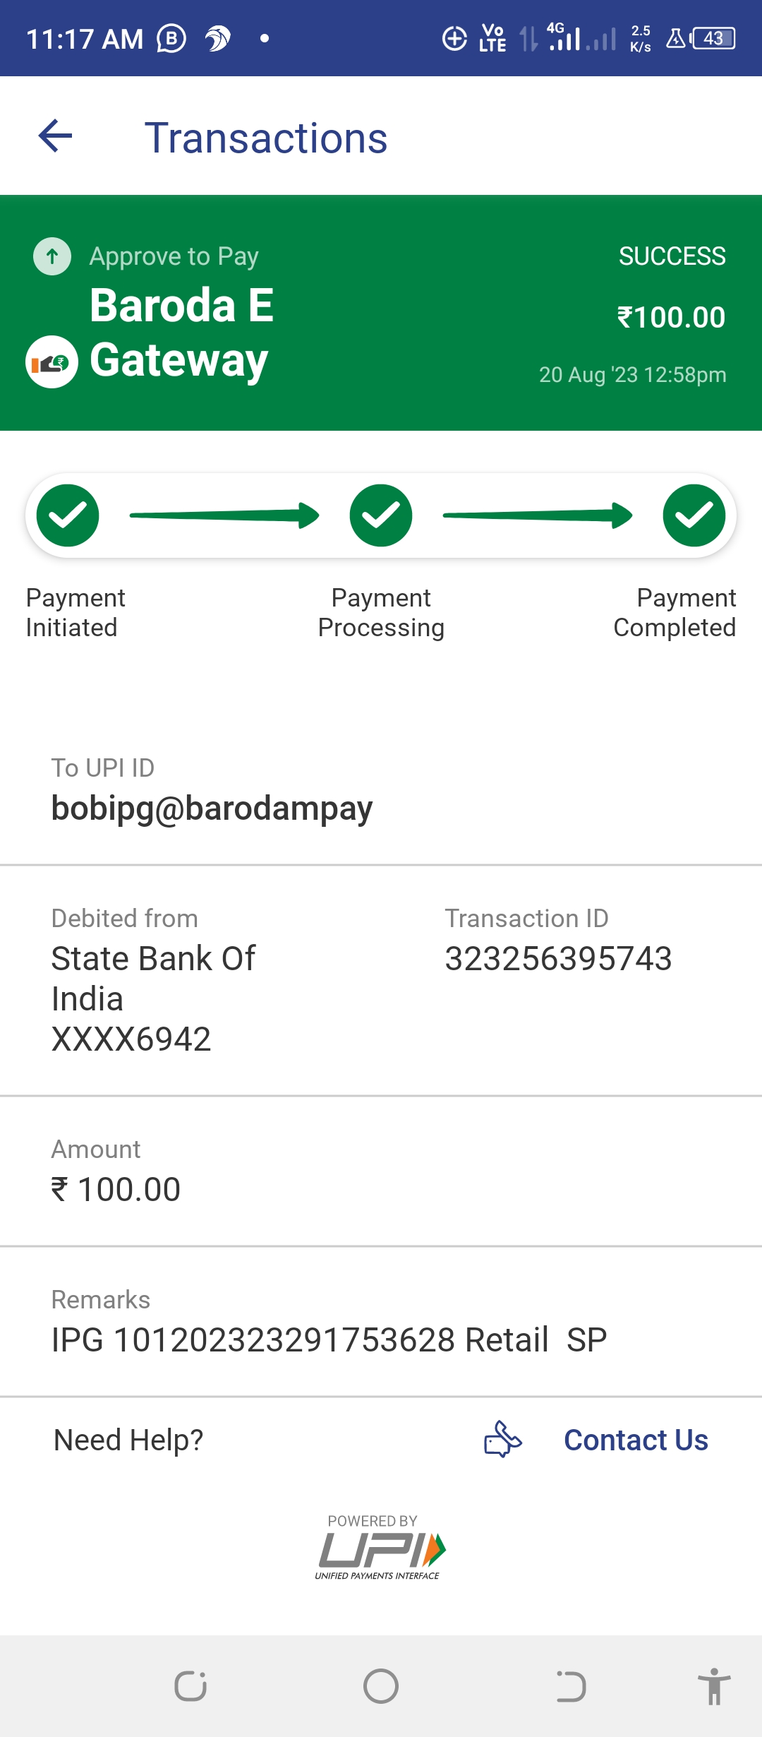
Task: Open the Contact Us link
Action: (636, 1440)
